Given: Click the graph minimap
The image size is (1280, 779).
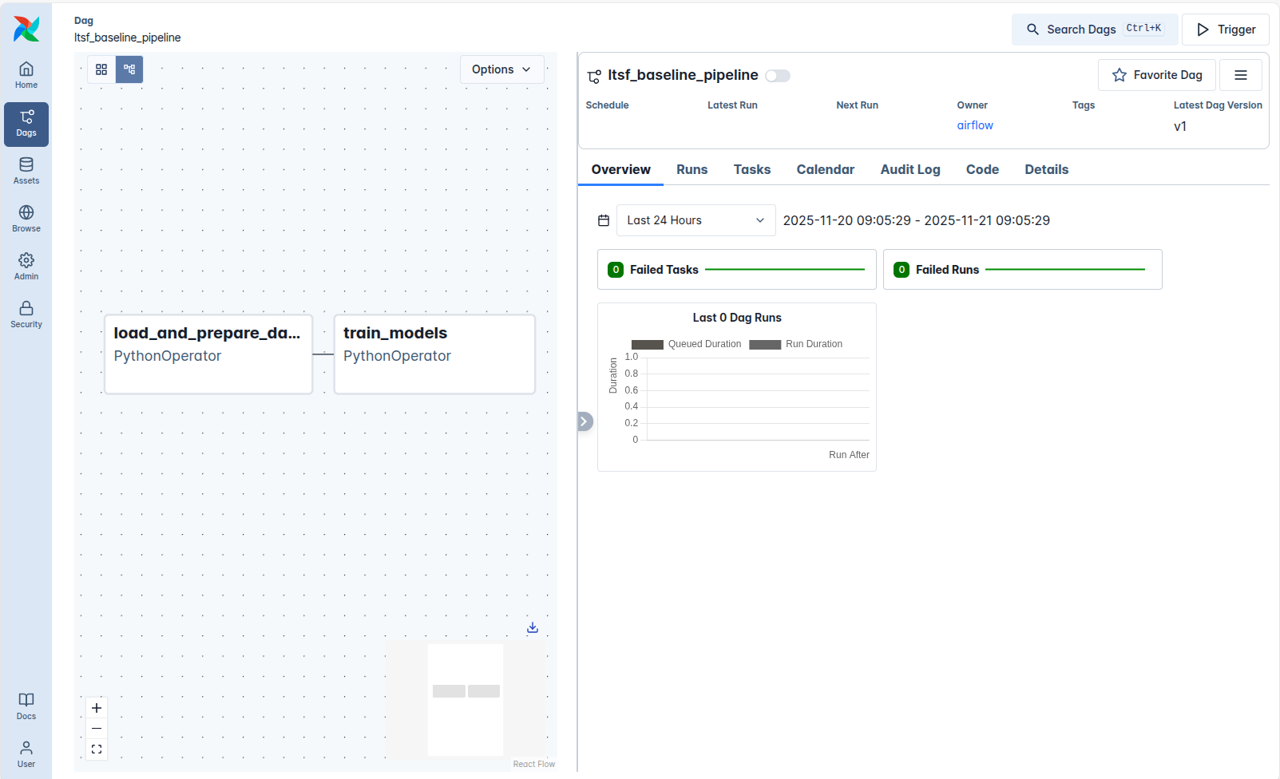Looking at the screenshot, I should click(x=466, y=699).
